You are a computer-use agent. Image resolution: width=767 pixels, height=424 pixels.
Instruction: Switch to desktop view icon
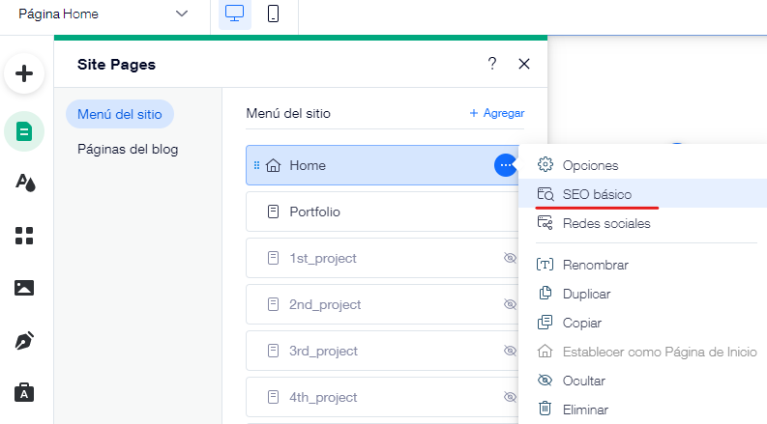pos(234,14)
